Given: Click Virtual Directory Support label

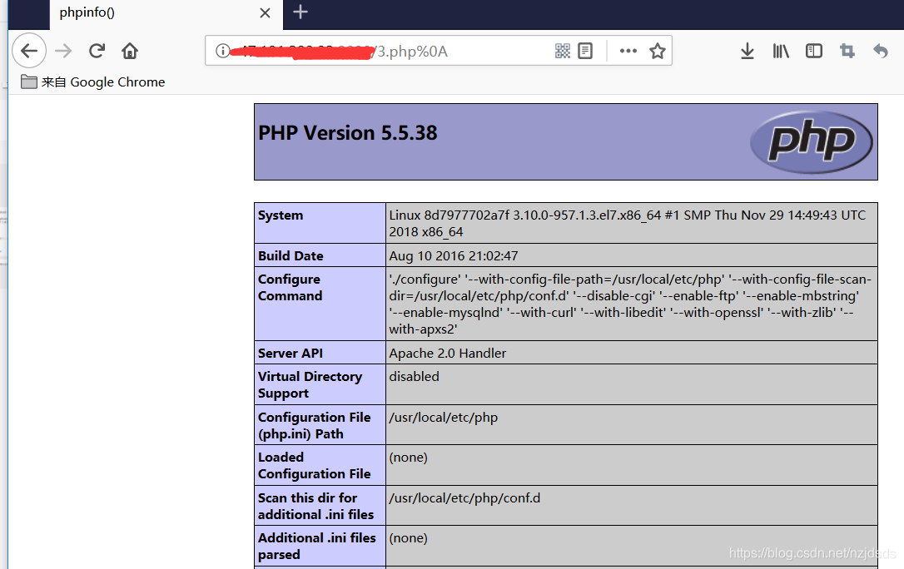Looking at the screenshot, I should click(320, 384).
